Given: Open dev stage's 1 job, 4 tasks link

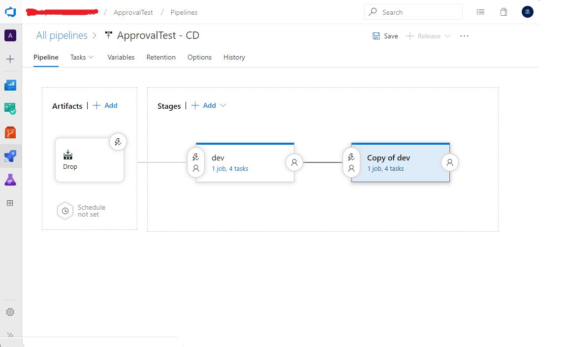Looking at the screenshot, I should pyautogui.click(x=230, y=169).
